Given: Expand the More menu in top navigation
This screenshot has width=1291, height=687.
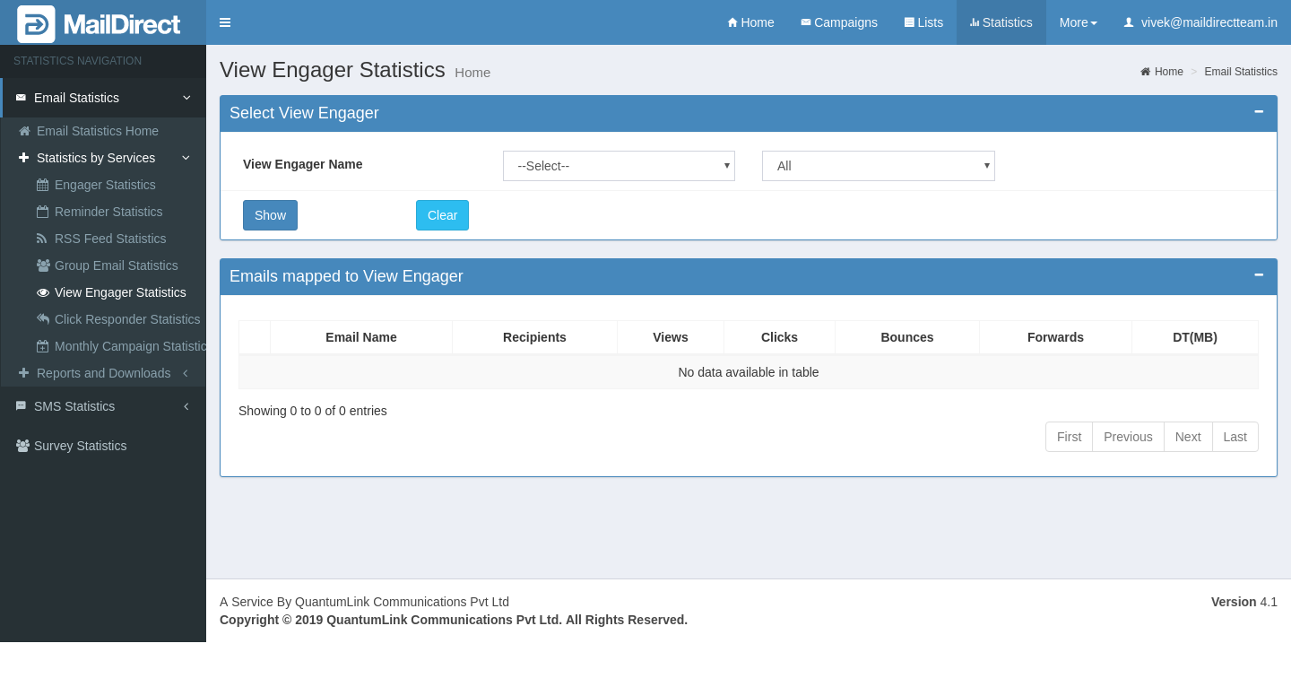Looking at the screenshot, I should (x=1078, y=22).
